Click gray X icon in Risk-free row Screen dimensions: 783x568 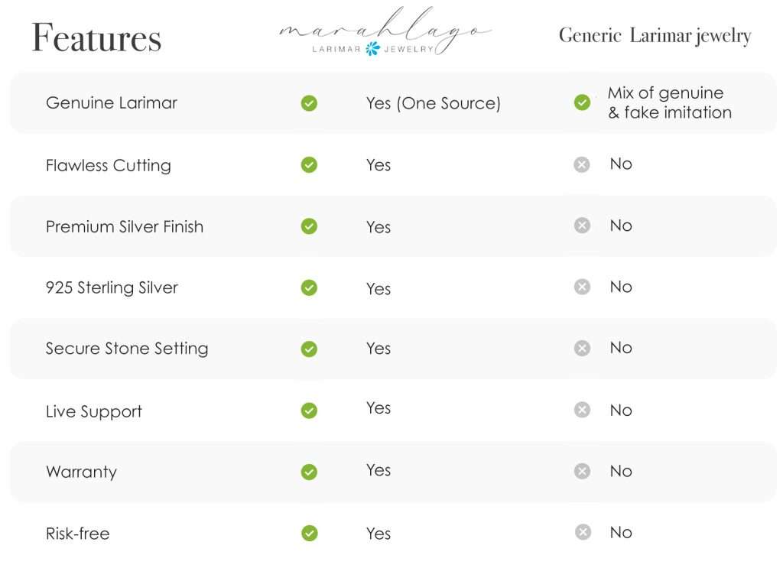(582, 532)
